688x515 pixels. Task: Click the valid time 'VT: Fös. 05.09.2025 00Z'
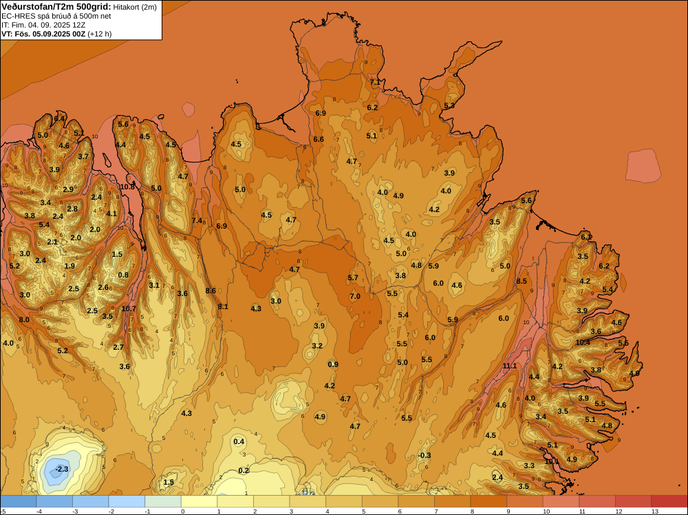(x=43, y=34)
